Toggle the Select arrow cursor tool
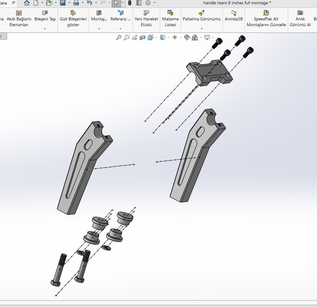 116,3
